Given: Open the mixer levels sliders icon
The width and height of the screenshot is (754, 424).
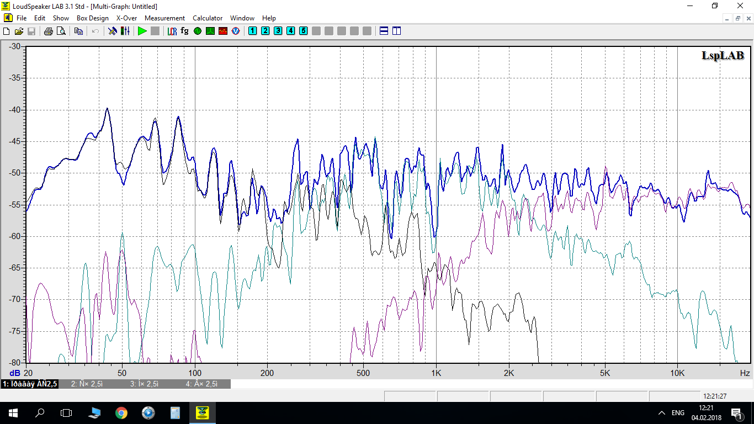Looking at the screenshot, I should 125,31.
